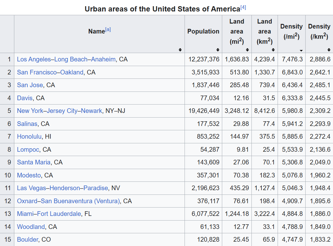Viewport: 333px width, 246px height.
Task: Click San Jose population 1,837,446
Action: point(206,85)
